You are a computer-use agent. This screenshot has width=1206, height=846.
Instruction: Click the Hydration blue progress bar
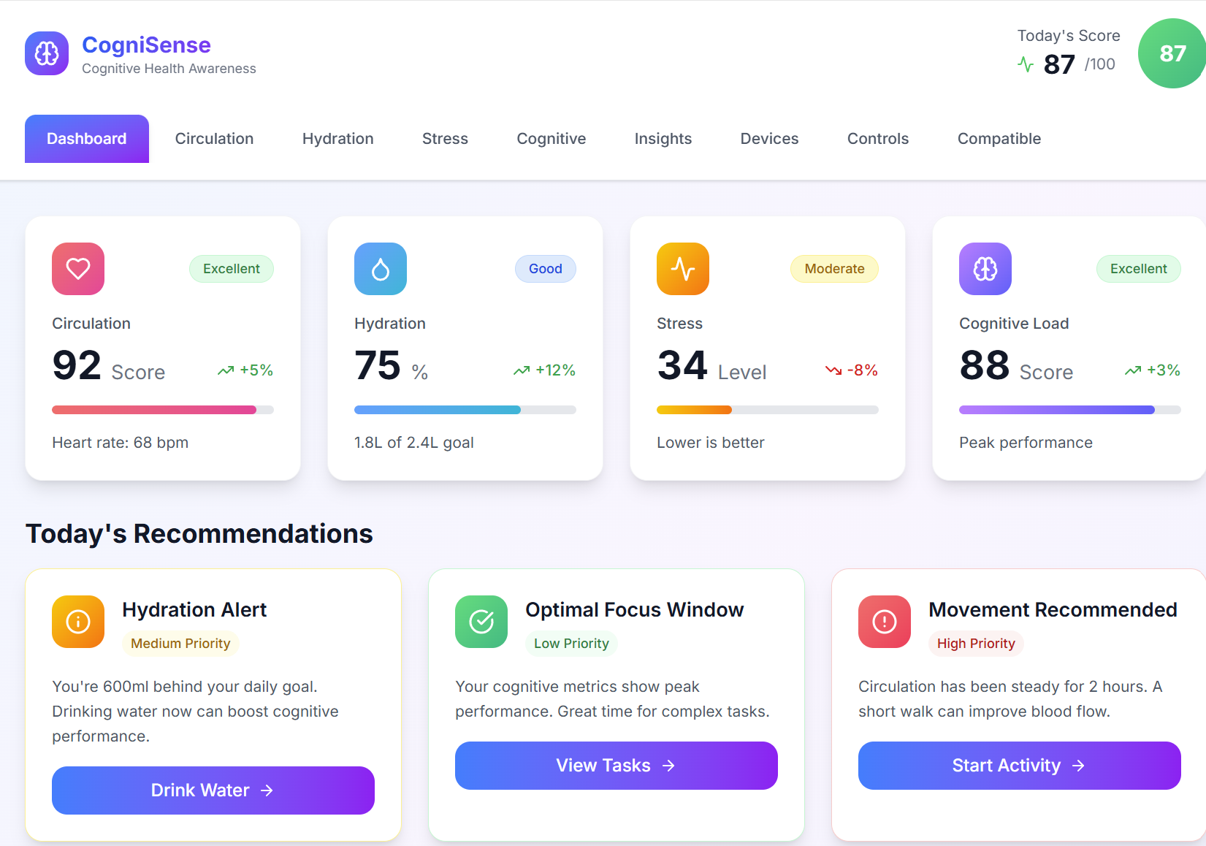click(x=465, y=410)
